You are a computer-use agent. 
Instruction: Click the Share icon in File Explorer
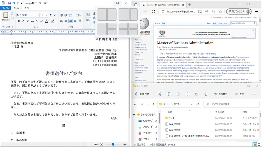tap(196, 94)
